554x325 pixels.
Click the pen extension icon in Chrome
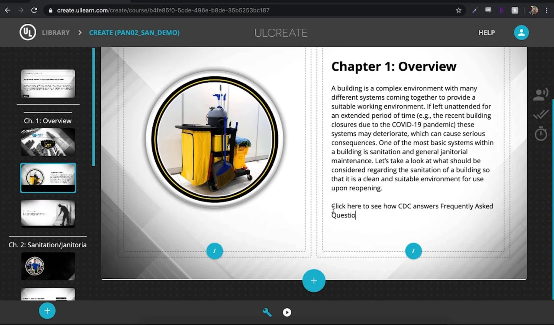point(475,10)
